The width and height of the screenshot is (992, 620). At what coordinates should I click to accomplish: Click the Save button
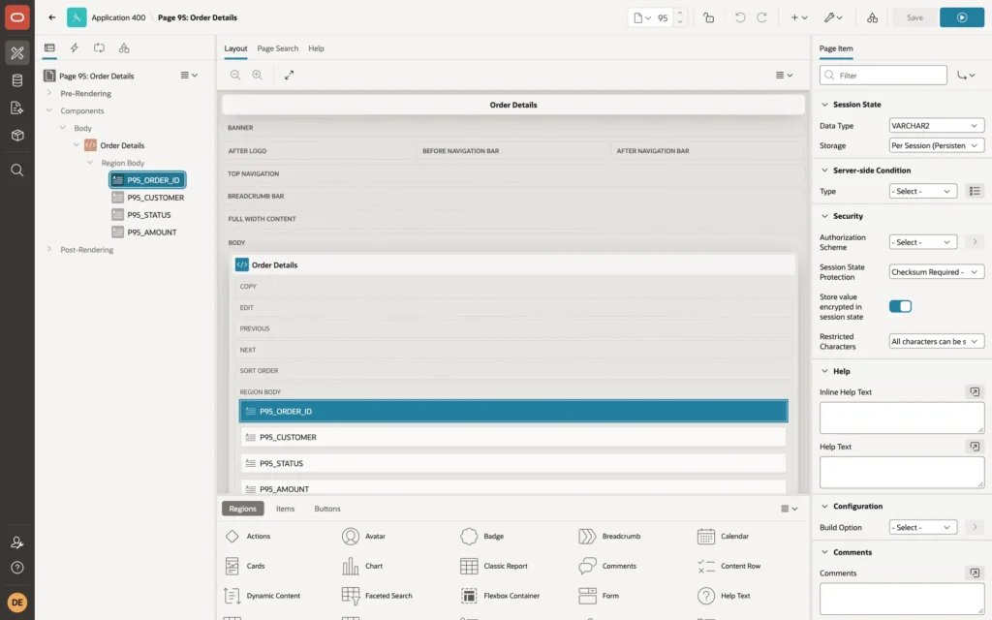pos(914,17)
